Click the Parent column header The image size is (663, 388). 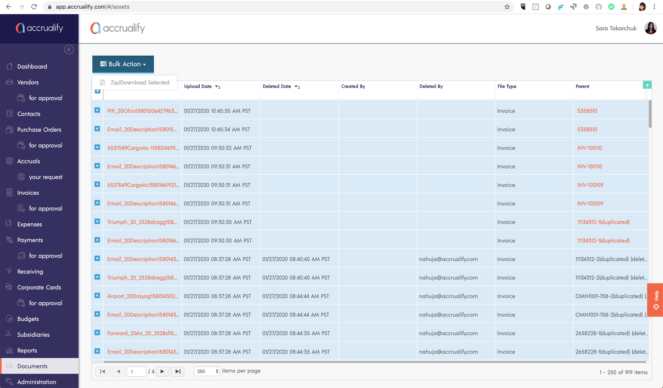click(582, 86)
